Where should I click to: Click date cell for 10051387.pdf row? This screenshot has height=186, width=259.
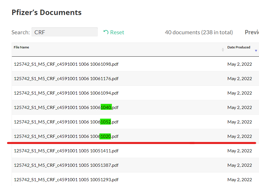240,165
